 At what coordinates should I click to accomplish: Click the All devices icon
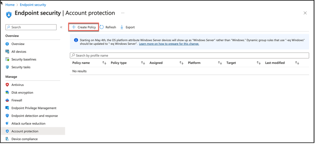point(7,51)
